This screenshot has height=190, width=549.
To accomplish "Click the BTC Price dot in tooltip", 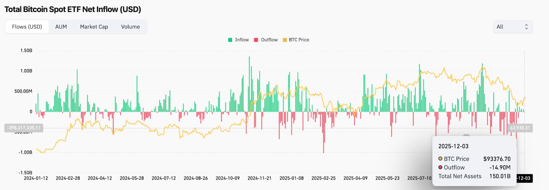I will tap(440, 159).
